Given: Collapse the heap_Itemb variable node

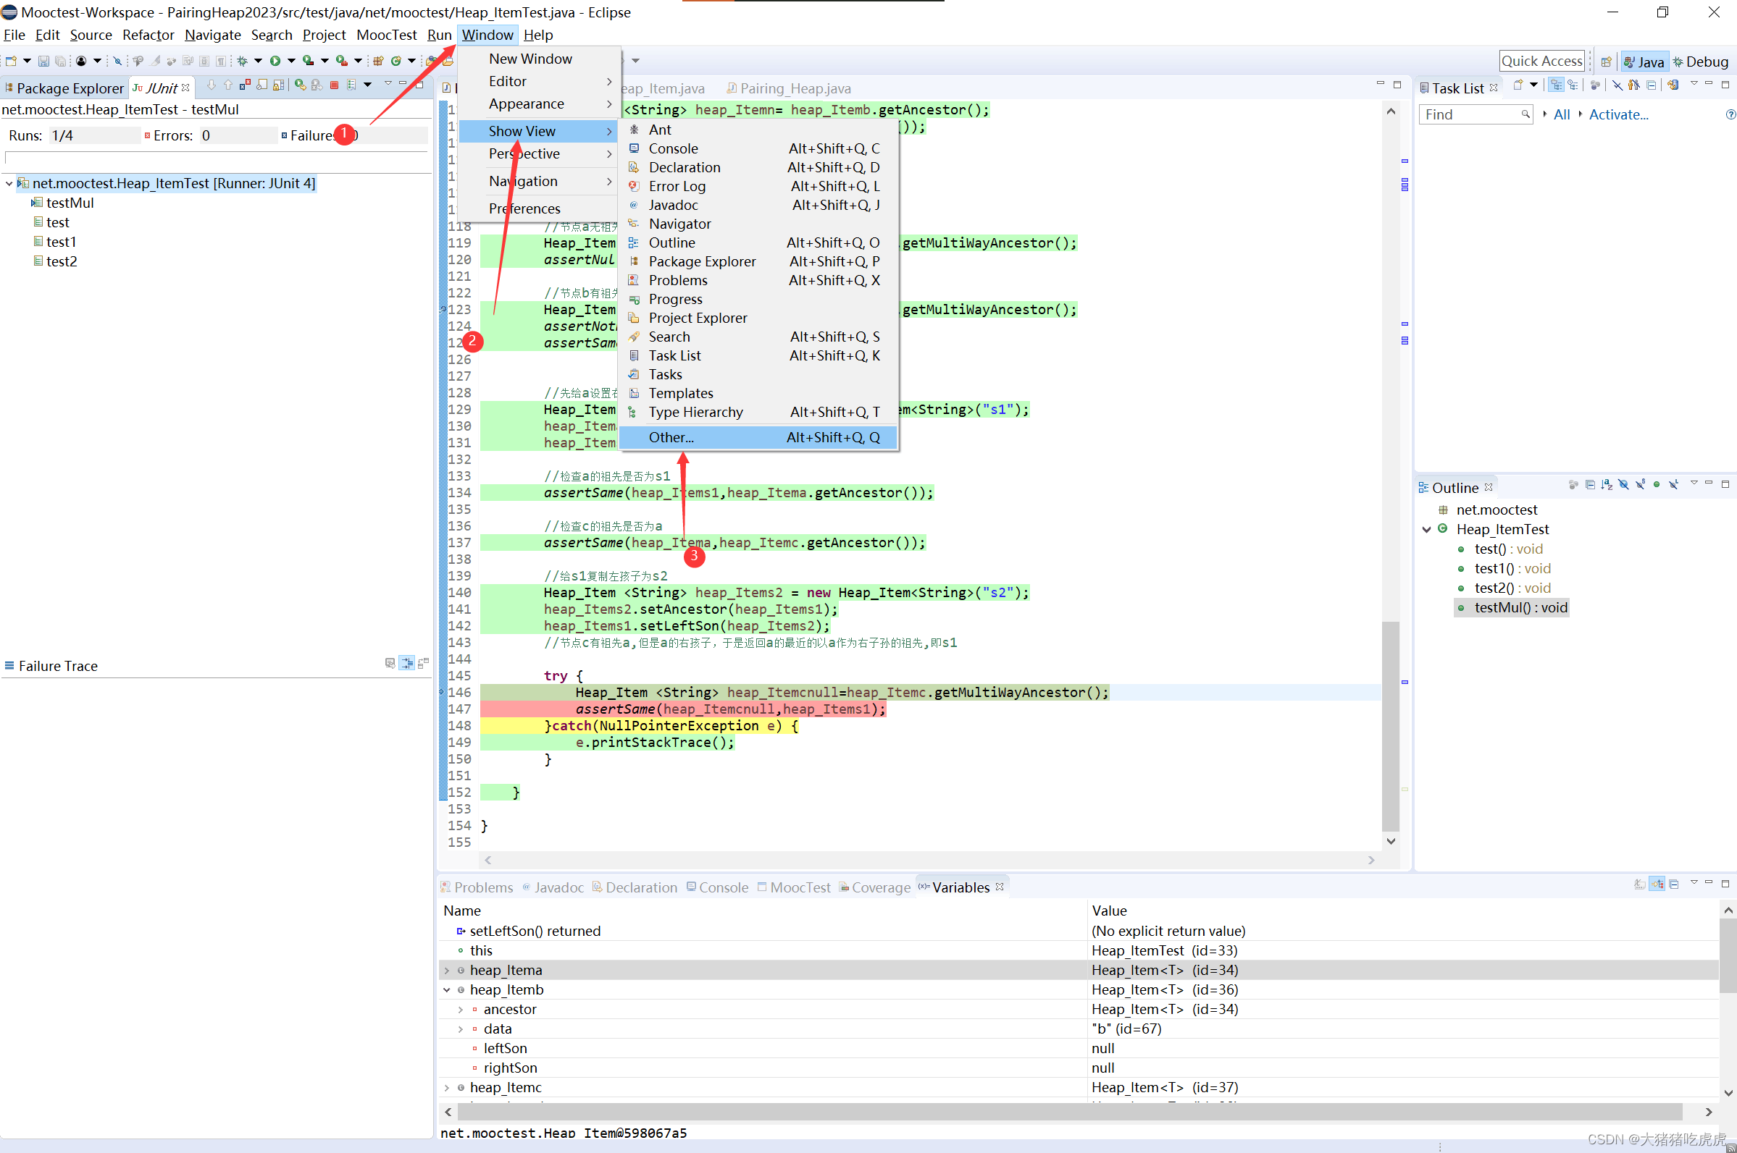Looking at the screenshot, I should (x=447, y=990).
